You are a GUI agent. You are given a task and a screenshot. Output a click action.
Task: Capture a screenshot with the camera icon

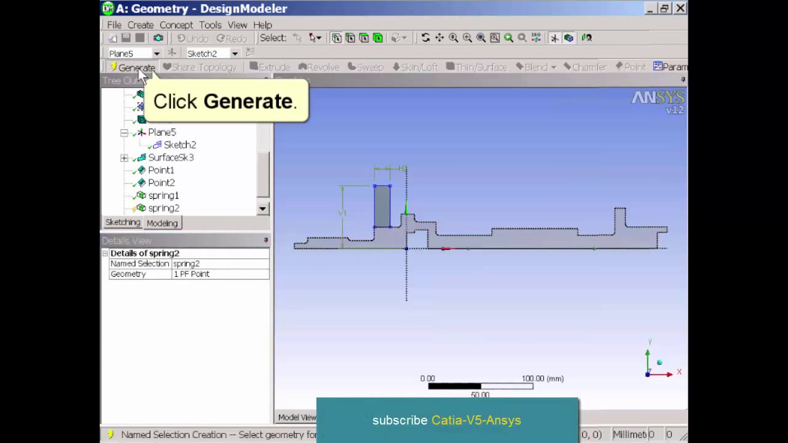click(x=158, y=38)
